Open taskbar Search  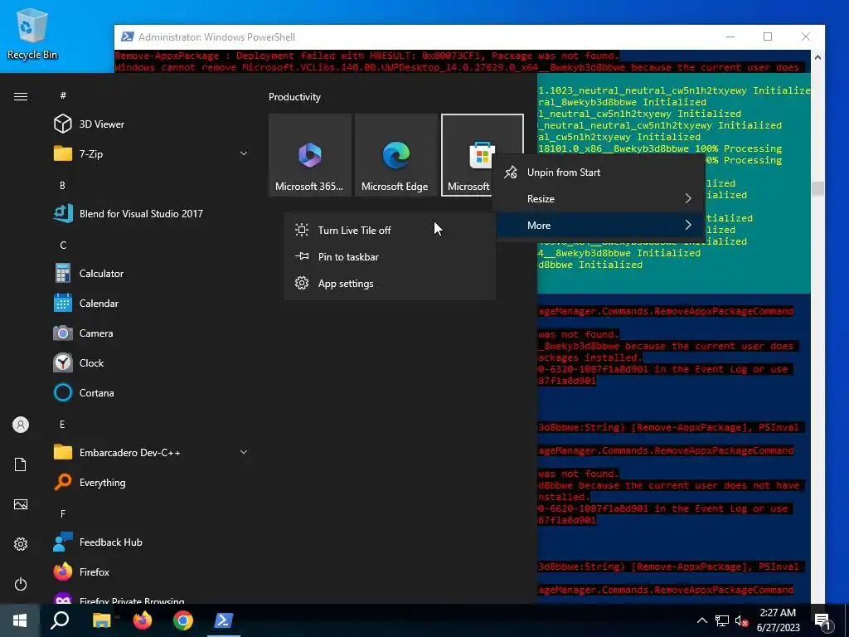pyautogui.click(x=60, y=620)
